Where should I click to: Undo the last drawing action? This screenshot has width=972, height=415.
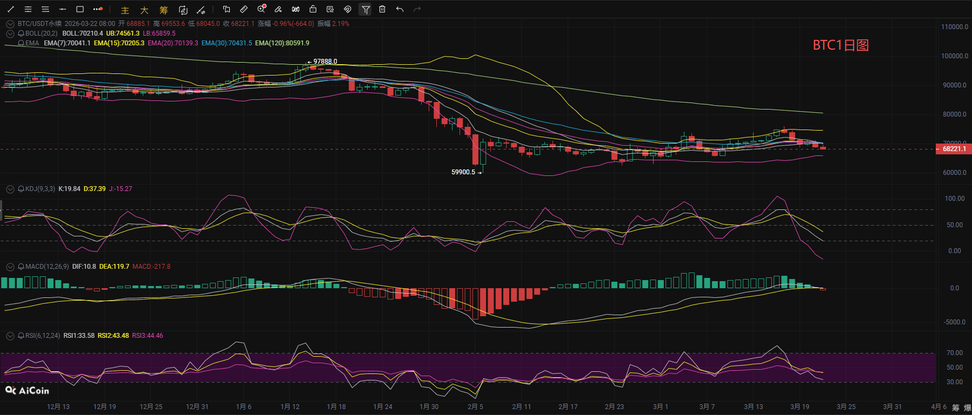[400, 9]
